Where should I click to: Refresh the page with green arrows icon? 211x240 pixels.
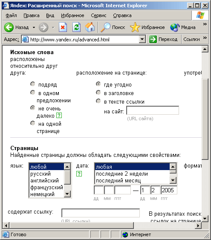(76, 27)
